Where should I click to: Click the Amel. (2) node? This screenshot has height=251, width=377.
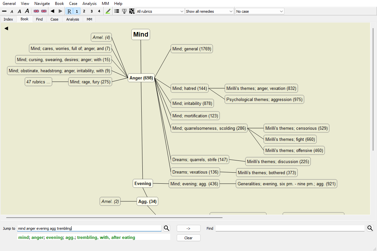(x=110, y=201)
